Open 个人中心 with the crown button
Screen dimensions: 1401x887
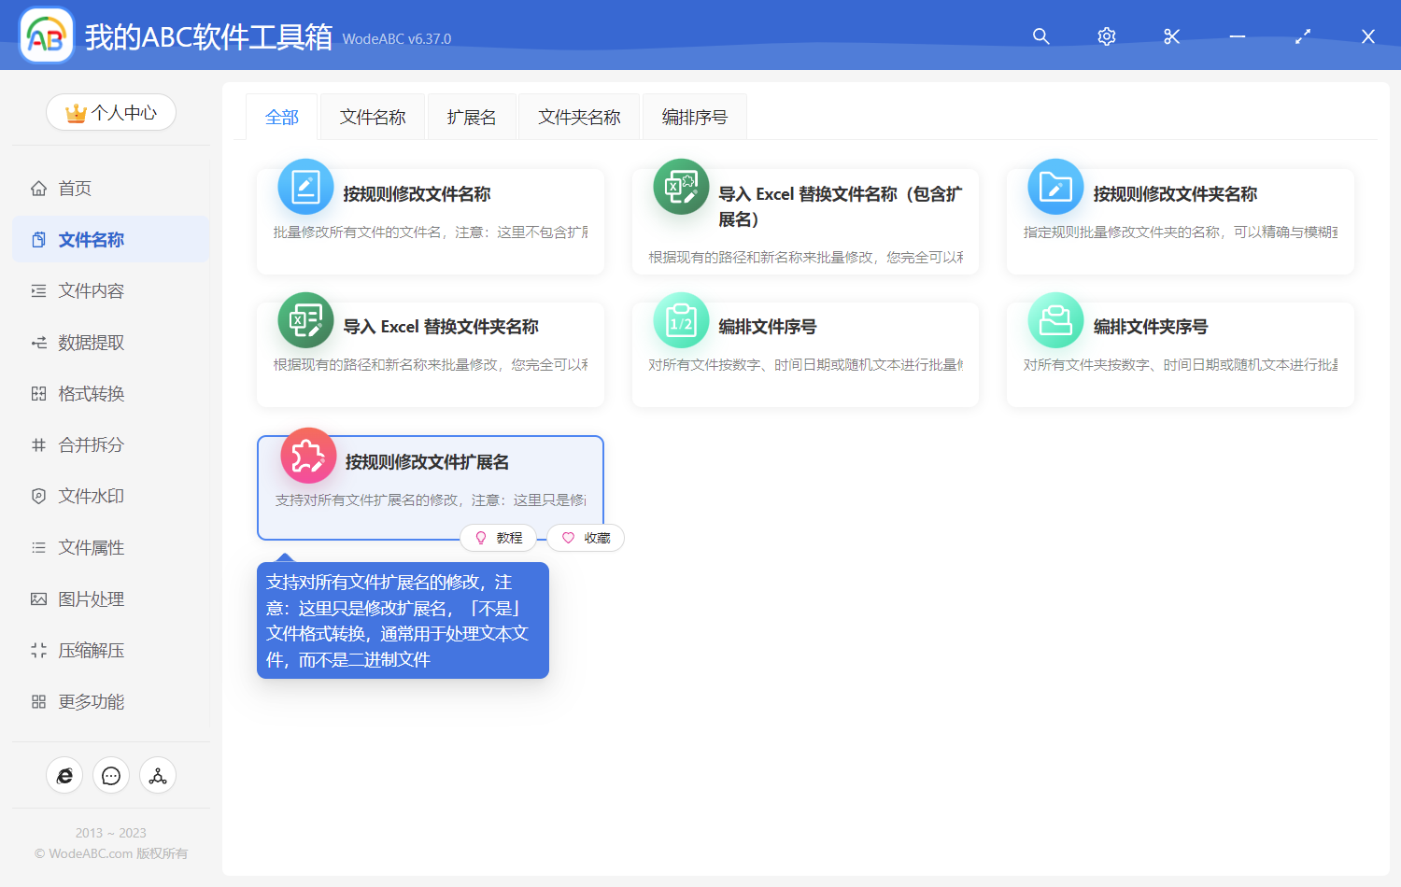coord(111,112)
